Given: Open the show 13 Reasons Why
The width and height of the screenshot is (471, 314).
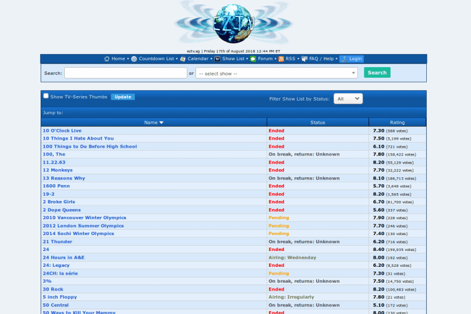Looking at the screenshot, I should tap(64, 178).
